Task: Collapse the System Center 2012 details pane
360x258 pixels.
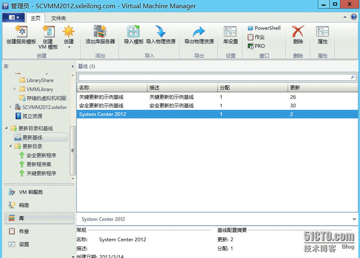Action: coord(354,219)
